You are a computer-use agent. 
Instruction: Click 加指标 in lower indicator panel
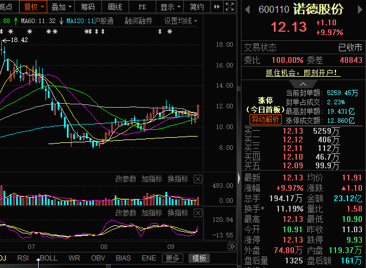152,213
